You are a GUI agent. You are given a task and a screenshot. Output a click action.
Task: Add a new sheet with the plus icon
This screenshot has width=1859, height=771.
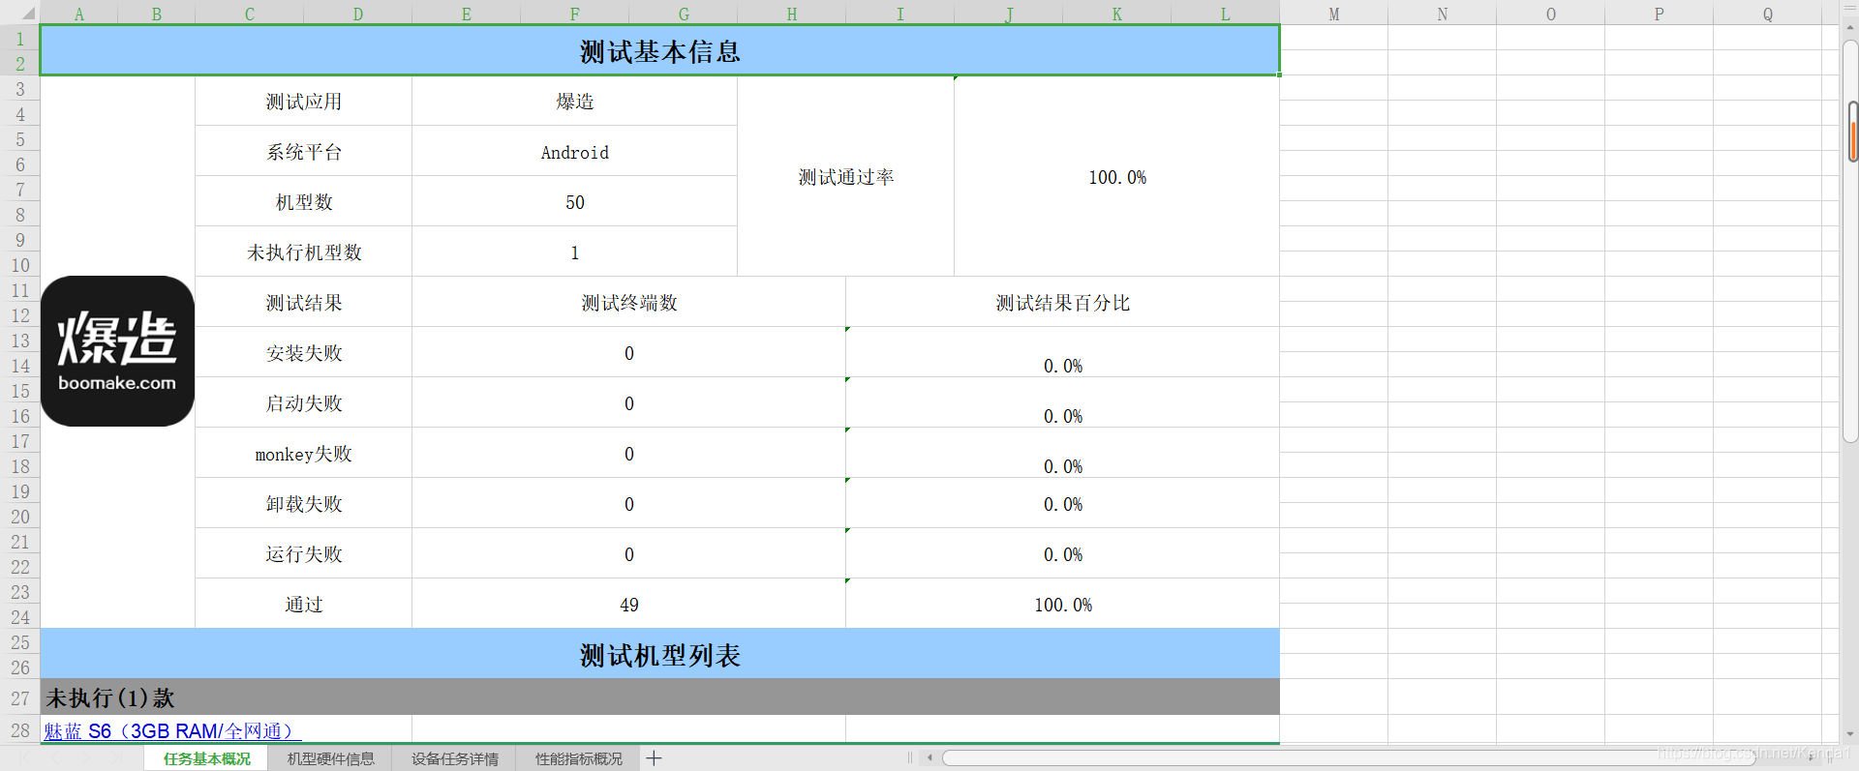[x=654, y=758]
